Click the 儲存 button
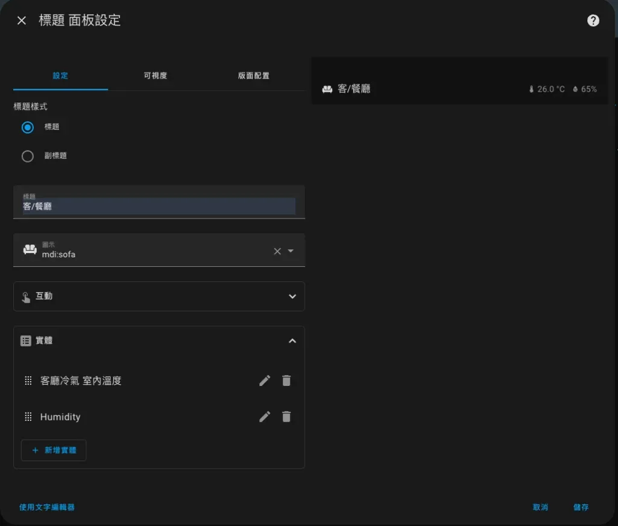Image resolution: width=618 pixels, height=526 pixels. coord(581,507)
